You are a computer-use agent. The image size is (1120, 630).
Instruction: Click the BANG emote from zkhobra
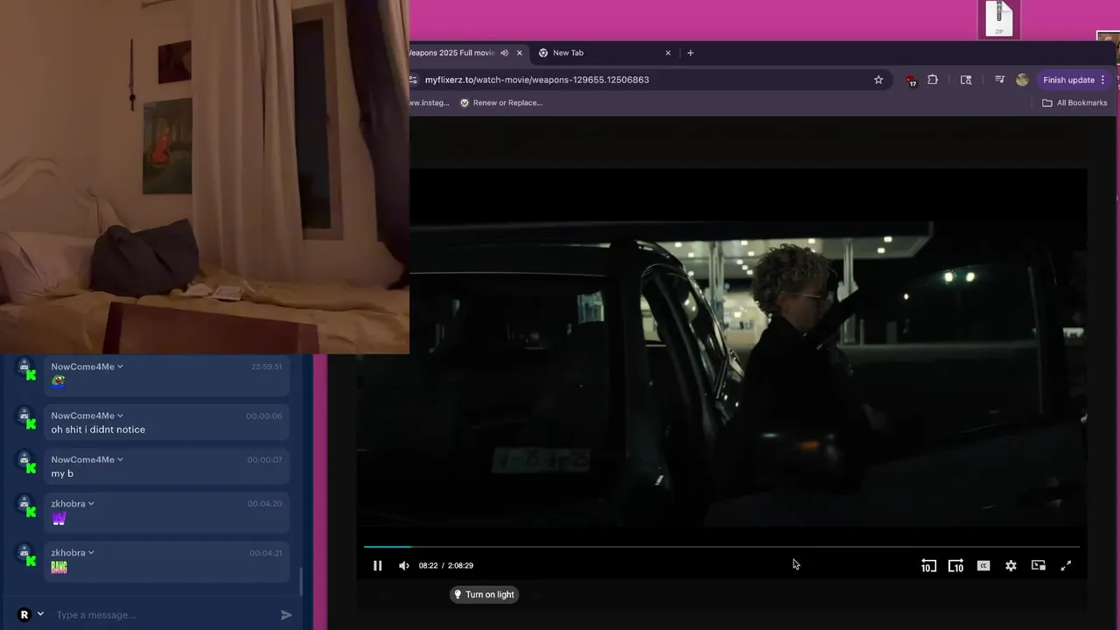(x=59, y=567)
